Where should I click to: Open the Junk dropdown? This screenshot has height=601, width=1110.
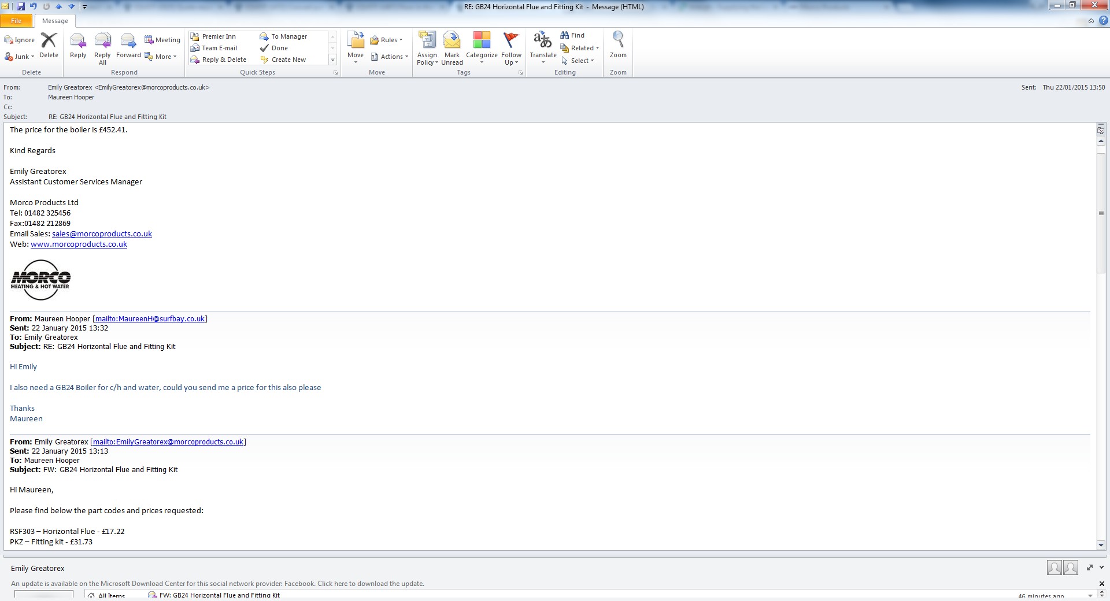point(20,57)
